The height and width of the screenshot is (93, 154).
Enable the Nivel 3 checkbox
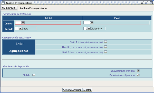coord(105,52)
